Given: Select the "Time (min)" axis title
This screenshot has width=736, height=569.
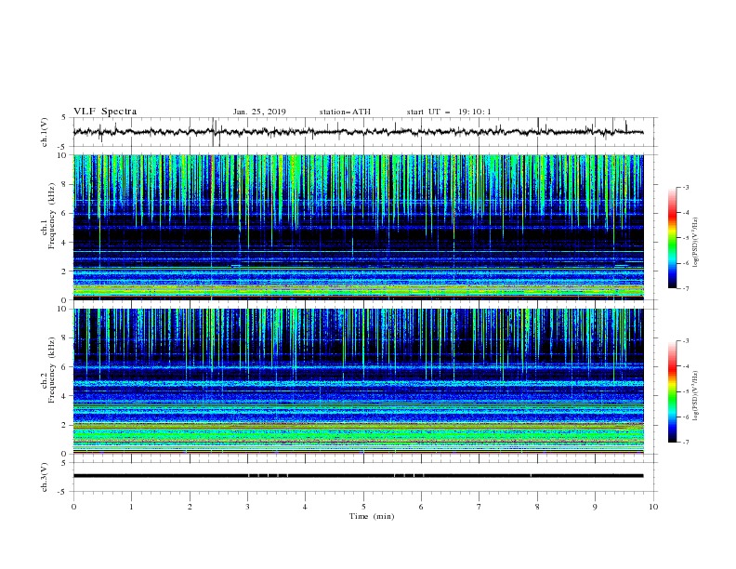Looking at the screenshot, I should coord(372,516).
